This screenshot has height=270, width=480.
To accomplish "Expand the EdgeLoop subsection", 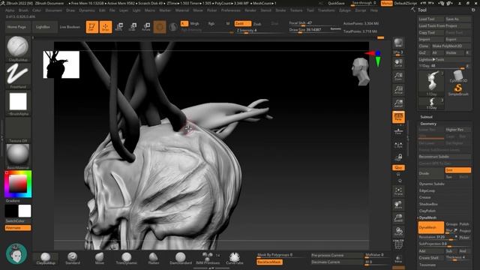I will [x=427, y=190].
